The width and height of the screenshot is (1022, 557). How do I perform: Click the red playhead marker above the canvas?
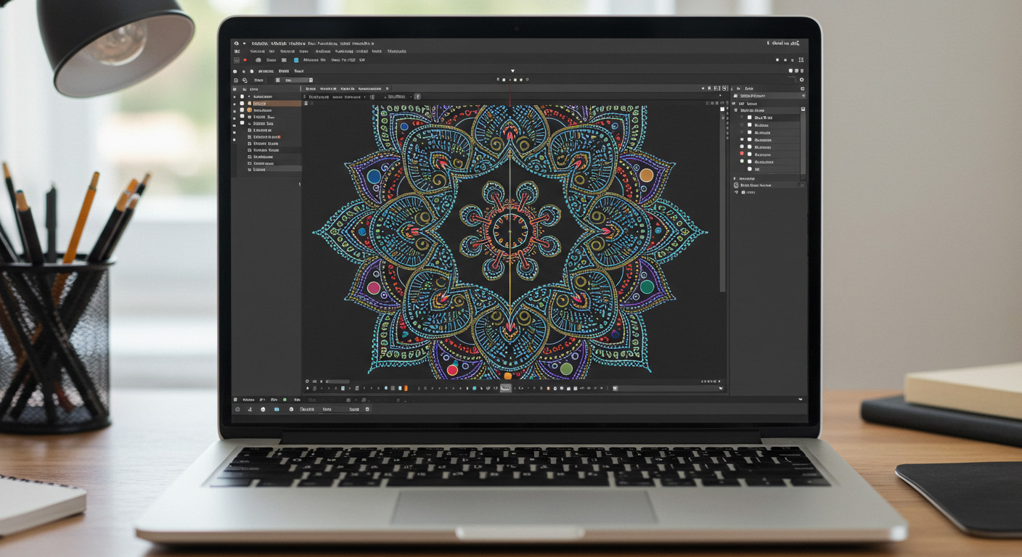pyautogui.click(x=510, y=96)
